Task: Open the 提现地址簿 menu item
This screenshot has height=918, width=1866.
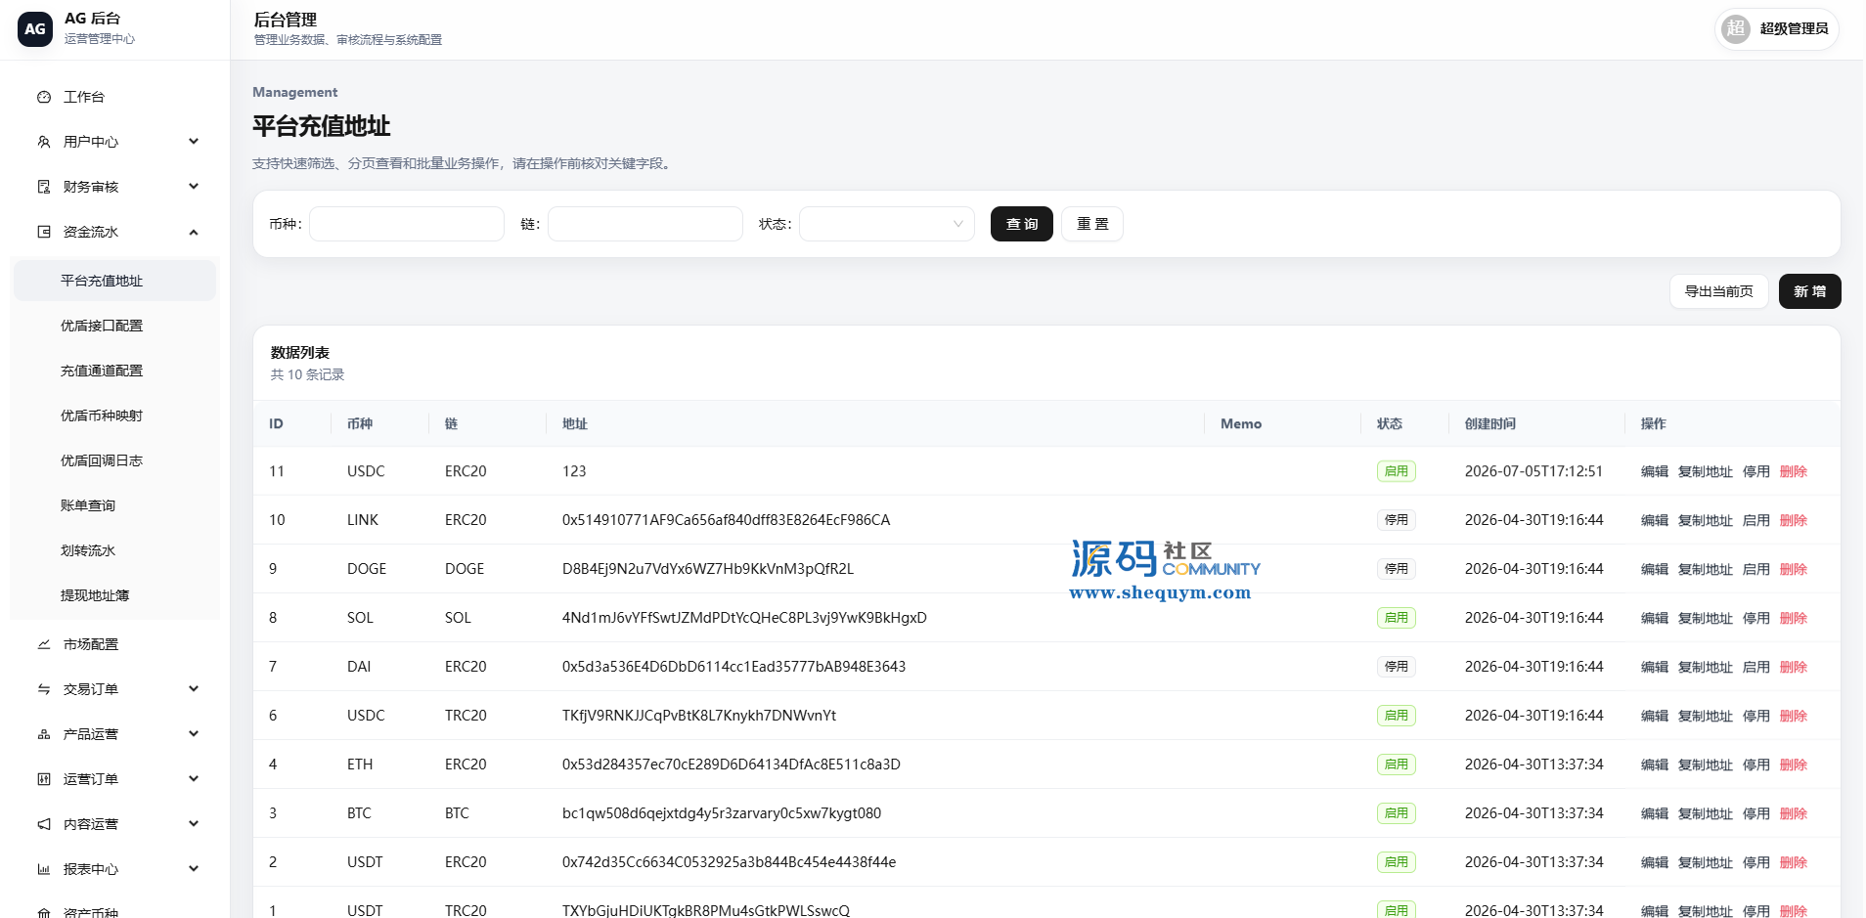Action: [x=114, y=595]
